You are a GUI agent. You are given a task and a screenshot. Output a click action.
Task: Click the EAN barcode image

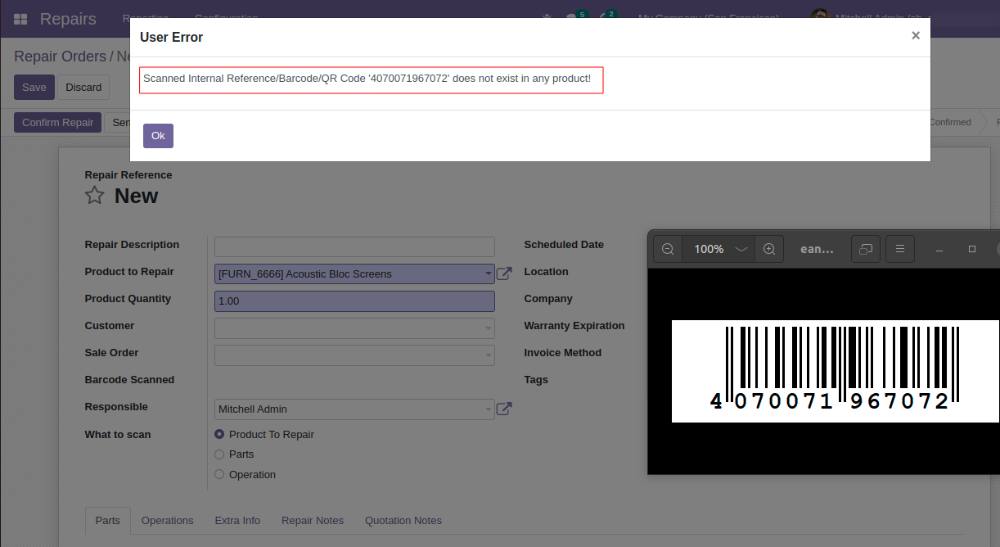[836, 371]
